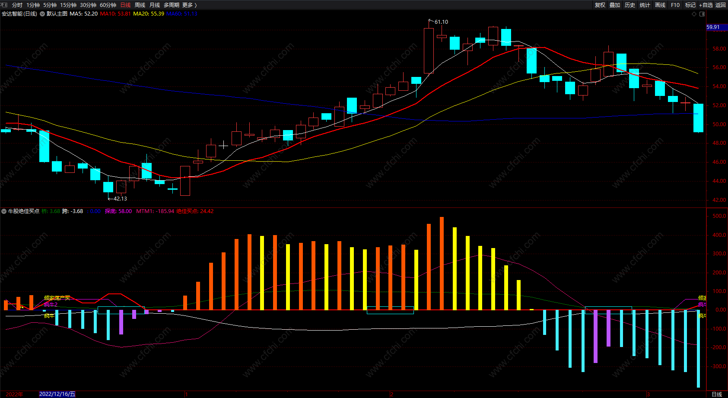
Task: Select the 周线 weekly chart tab
Action: [x=140, y=5]
